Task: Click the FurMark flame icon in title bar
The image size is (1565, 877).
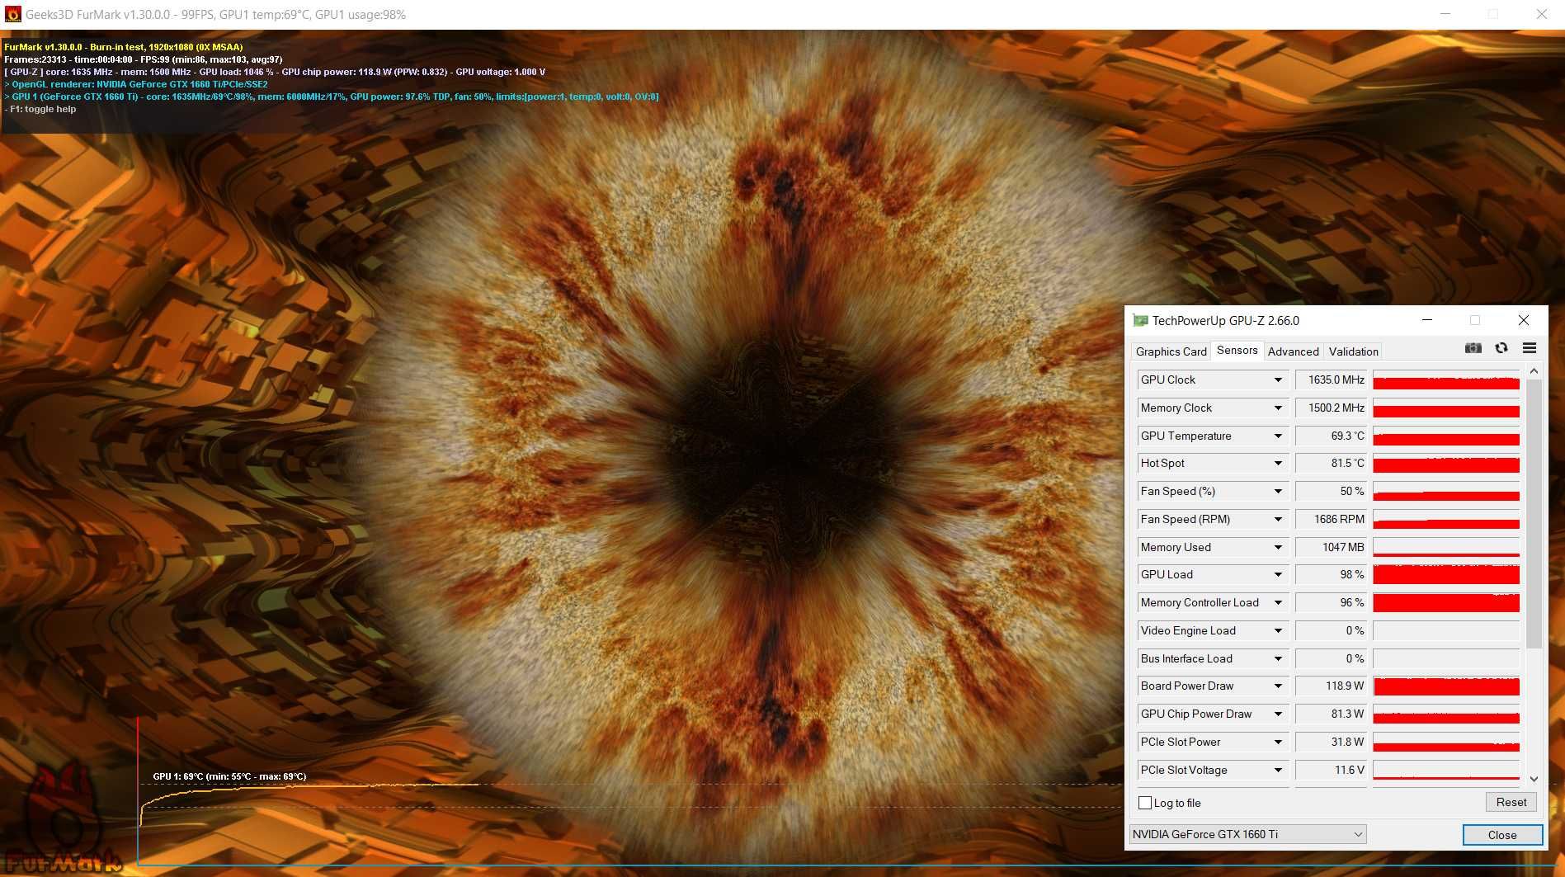Action: (x=12, y=14)
